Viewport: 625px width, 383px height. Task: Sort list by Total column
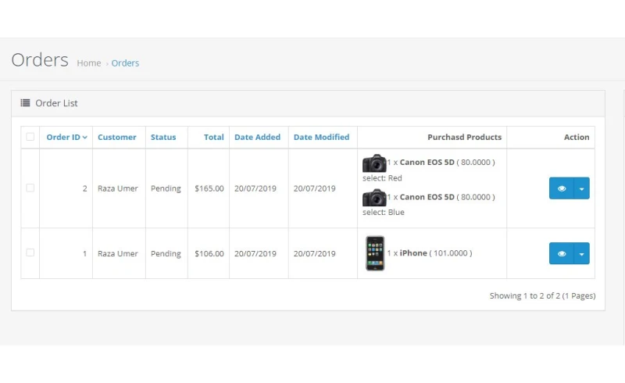tap(214, 138)
